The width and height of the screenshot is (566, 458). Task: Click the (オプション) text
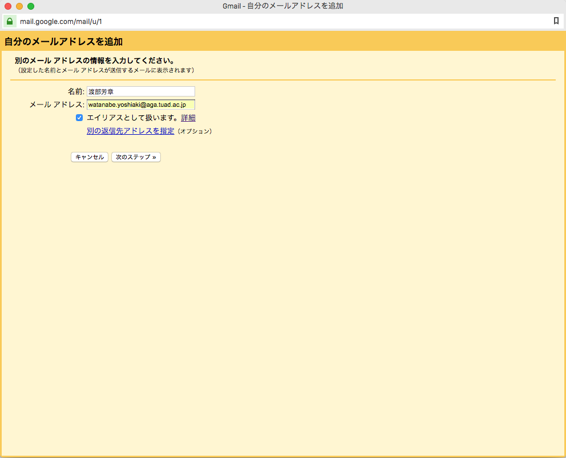click(195, 131)
